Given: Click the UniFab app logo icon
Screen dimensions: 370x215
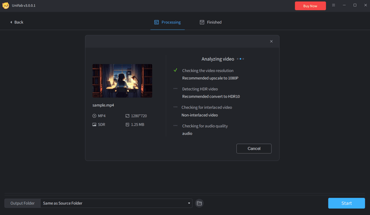Looking at the screenshot, I should click(x=6, y=6).
